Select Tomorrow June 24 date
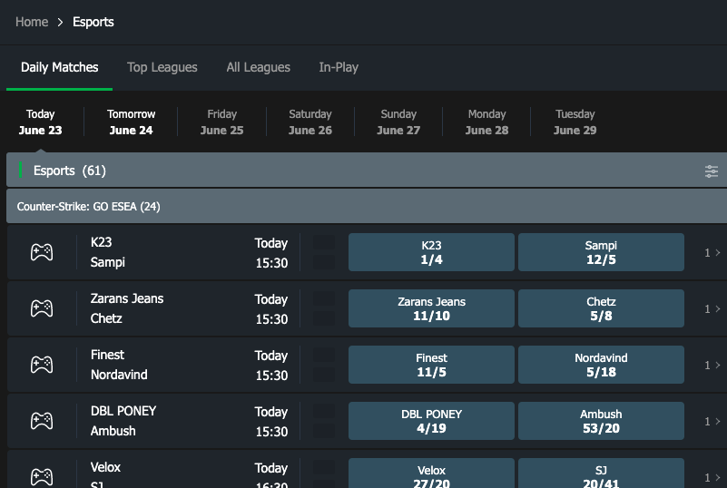This screenshot has height=488, width=727. coord(132,122)
